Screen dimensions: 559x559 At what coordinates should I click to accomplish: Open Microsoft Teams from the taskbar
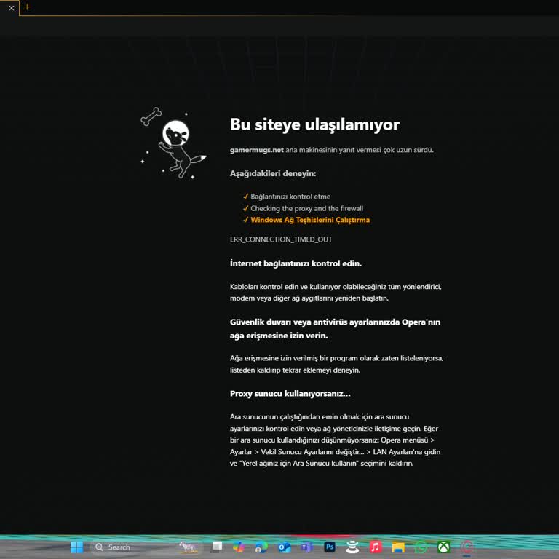pyautogui.click(x=306, y=547)
